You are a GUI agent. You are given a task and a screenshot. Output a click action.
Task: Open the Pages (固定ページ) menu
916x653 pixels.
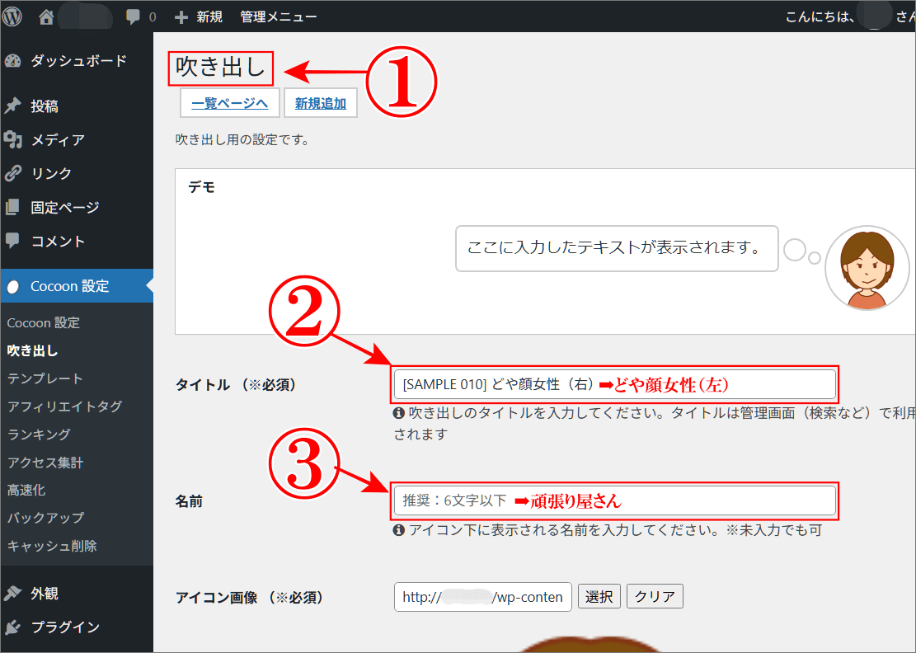[64, 208]
